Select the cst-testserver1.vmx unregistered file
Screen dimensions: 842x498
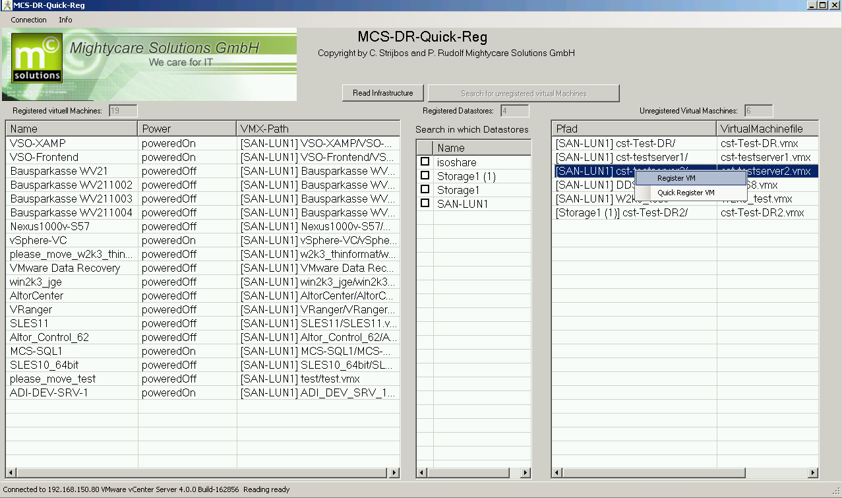[x=767, y=157]
